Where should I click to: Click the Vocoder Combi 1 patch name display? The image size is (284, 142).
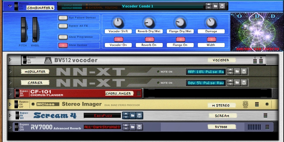pyautogui.click(x=162, y=6)
